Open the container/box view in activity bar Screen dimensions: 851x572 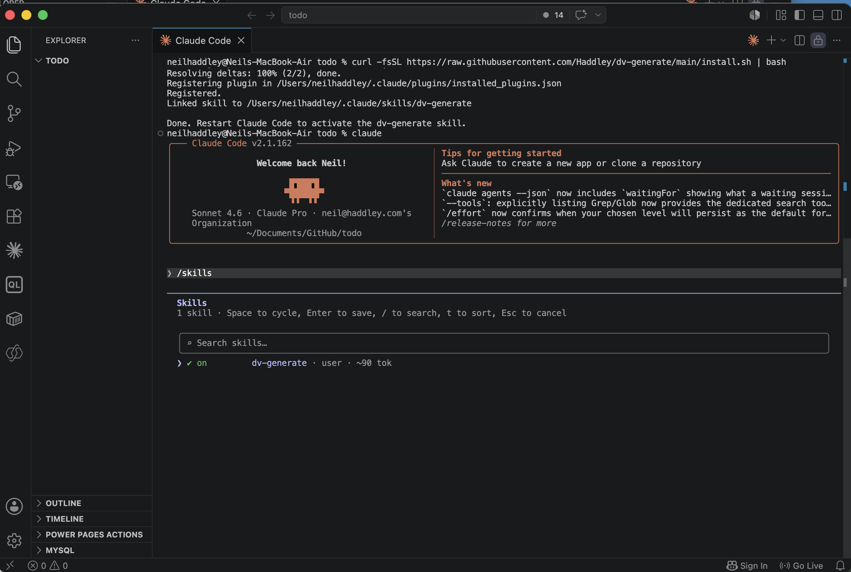pyautogui.click(x=14, y=319)
